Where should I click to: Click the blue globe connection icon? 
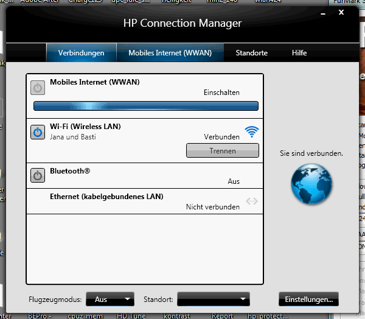(x=311, y=184)
